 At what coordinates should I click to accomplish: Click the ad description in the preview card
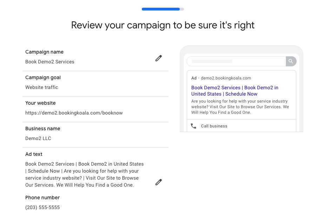(x=240, y=107)
